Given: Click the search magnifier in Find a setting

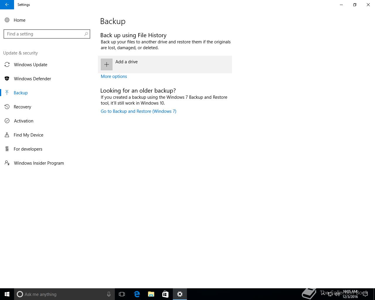Looking at the screenshot, I should pos(86,34).
